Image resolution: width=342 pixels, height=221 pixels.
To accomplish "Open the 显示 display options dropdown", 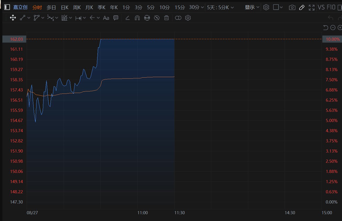I will pyautogui.click(x=252, y=7).
